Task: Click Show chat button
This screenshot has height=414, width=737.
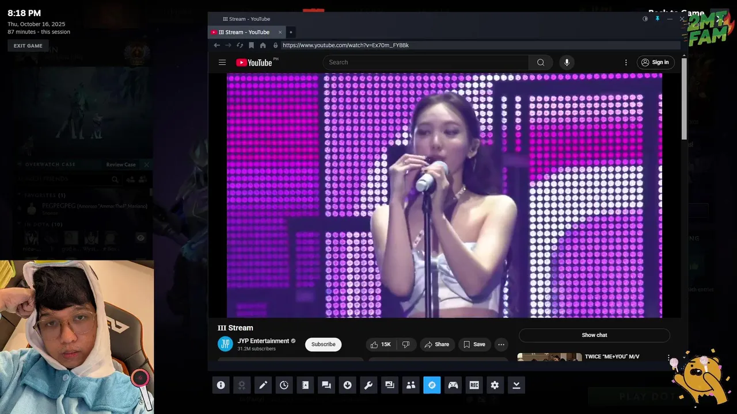Action: (x=594, y=335)
